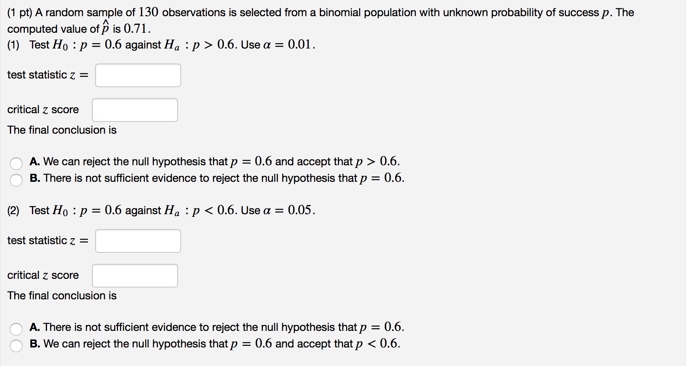Focus critical z score field for part (2)
Viewport: 686px width, 366px height.
(135, 276)
